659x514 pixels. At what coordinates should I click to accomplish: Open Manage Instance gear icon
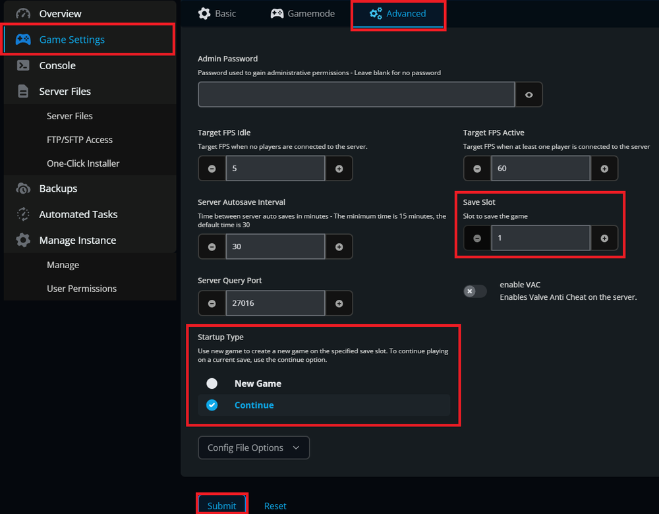pos(23,240)
